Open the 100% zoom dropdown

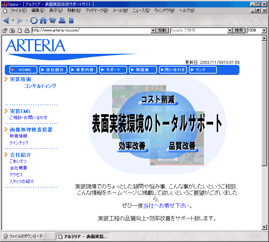coord(264,31)
